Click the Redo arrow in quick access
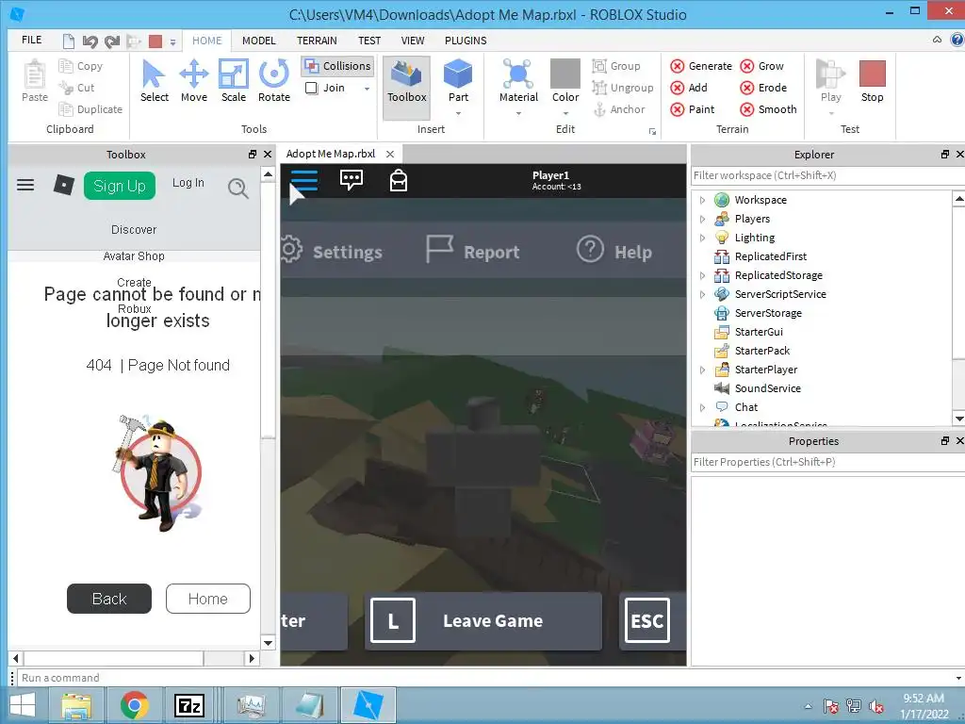Viewport: 965px width, 724px height. click(111, 41)
